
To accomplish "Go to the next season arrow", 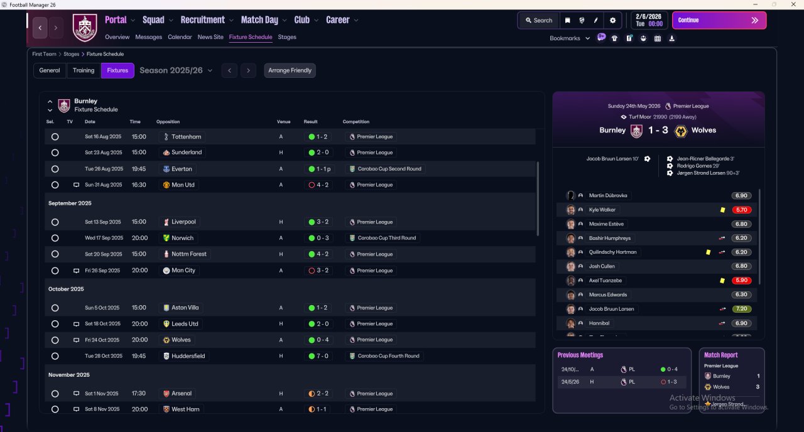I will [248, 70].
